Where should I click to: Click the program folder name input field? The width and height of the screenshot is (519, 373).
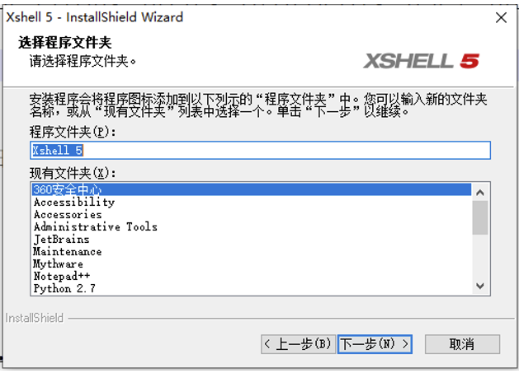[260, 151]
